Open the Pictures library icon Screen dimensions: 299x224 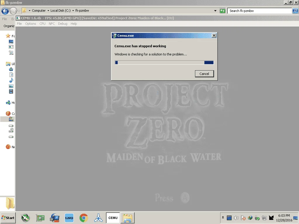pos(11,86)
